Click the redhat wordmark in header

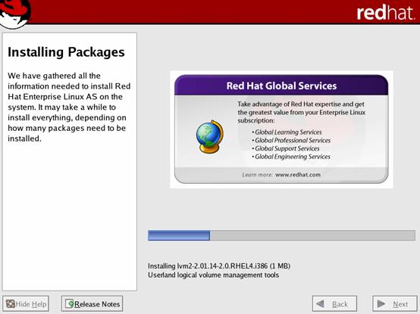point(385,13)
